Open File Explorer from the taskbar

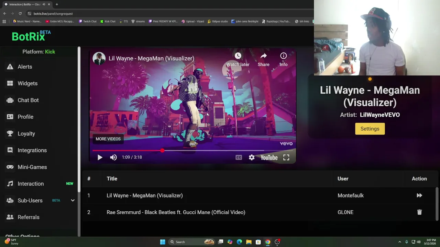pos(249,242)
